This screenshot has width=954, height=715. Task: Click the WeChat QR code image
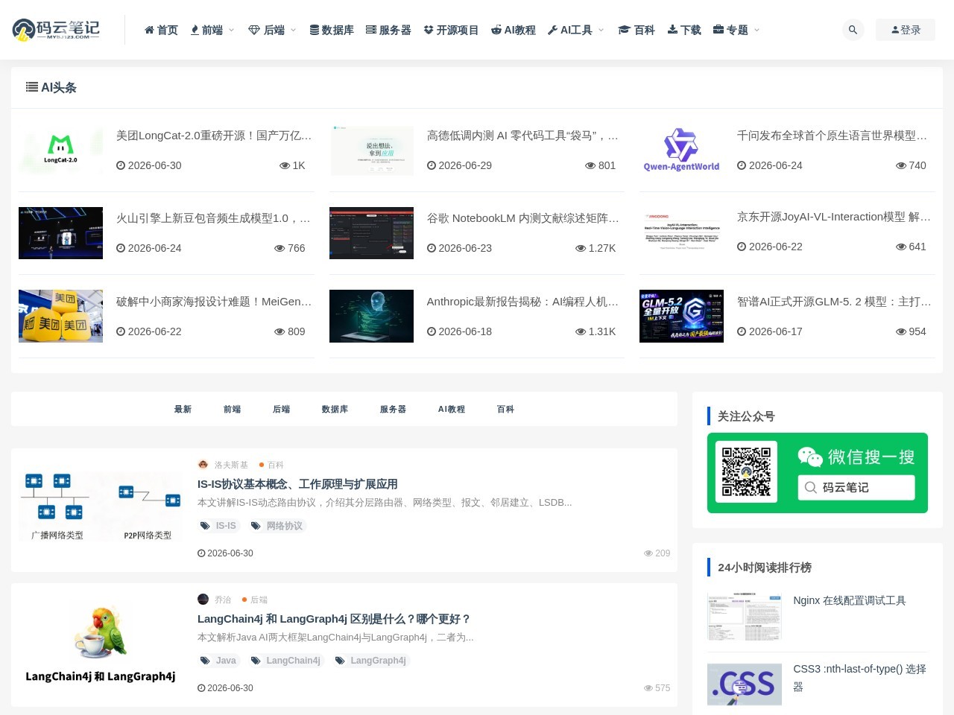tap(746, 472)
